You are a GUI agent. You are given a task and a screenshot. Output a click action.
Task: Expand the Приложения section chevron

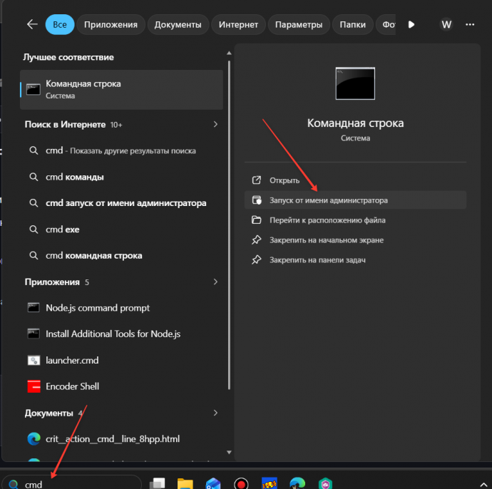point(215,282)
